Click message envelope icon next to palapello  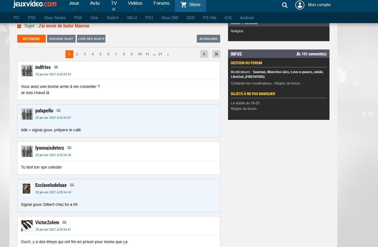tap(59, 110)
